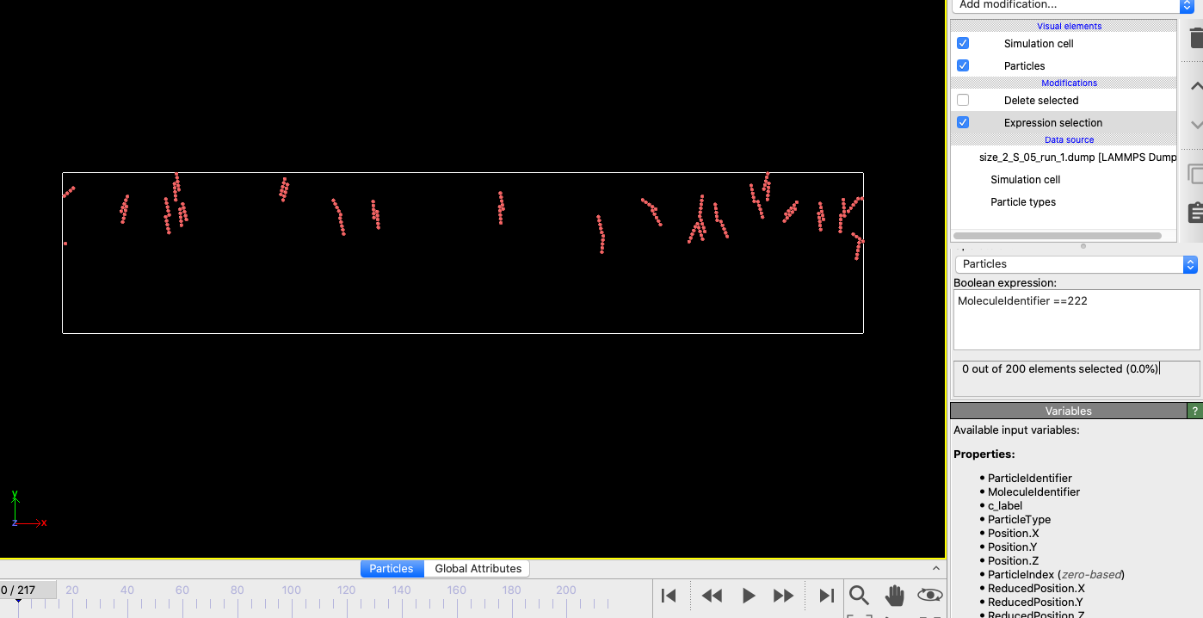Select the Zoom tool in viewport toolbar
Viewport: 1203px width, 618px height.
coord(859,595)
